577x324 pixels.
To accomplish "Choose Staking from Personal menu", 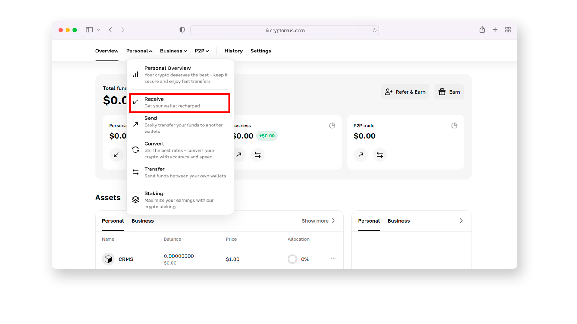I will tap(180, 200).
